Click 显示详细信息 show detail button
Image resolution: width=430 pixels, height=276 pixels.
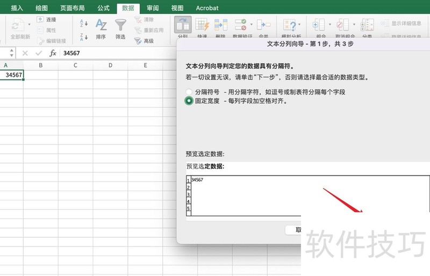tap(401, 23)
